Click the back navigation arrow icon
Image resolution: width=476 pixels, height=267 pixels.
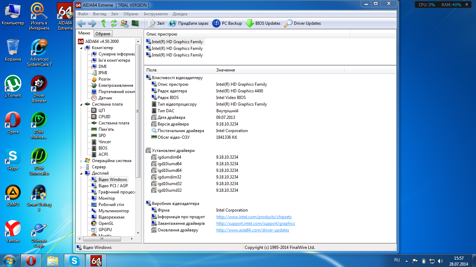[x=81, y=23]
